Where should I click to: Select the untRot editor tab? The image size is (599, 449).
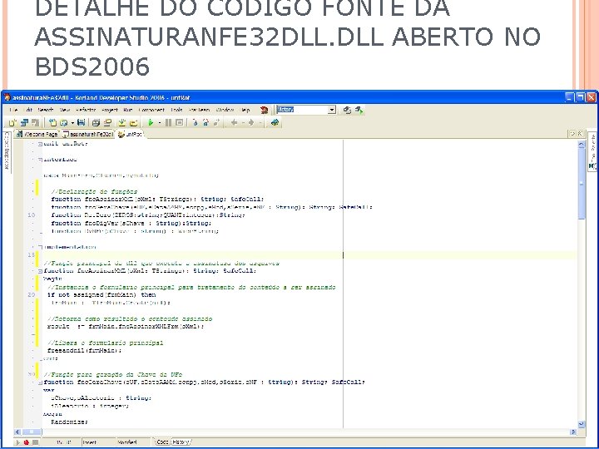(x=131, y=134)
